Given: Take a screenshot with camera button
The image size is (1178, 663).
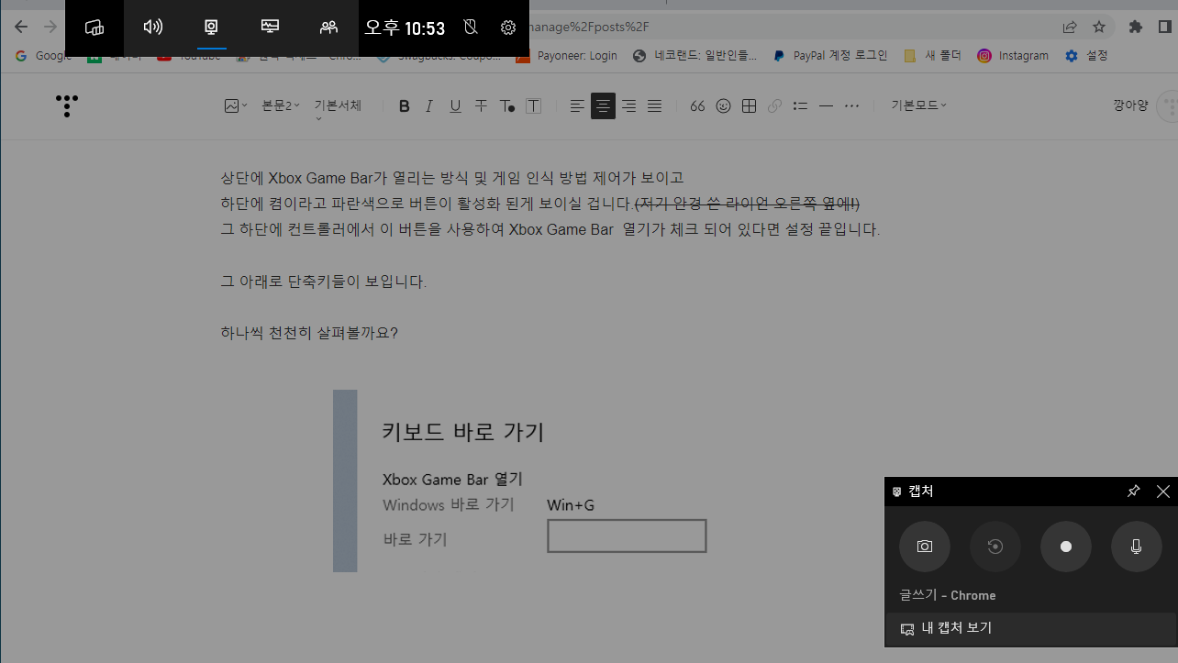Looking at the screenshot, I should pos(925,547).
